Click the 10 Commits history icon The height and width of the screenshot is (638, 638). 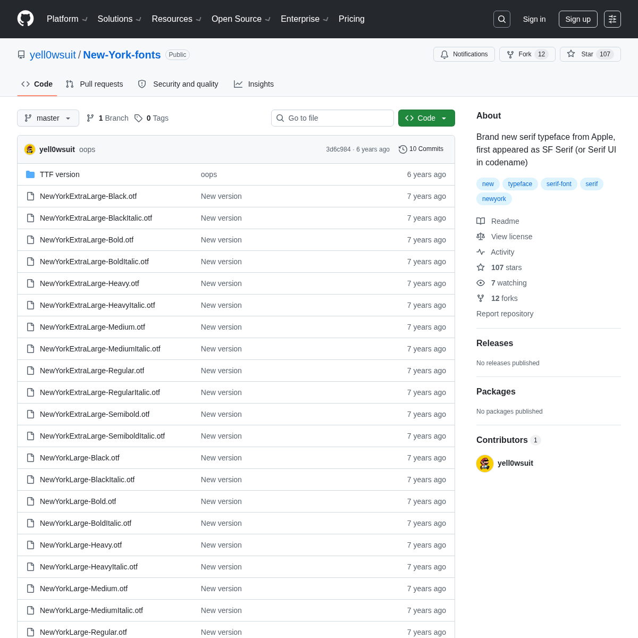pyautogui.click(x=403, y=149)
